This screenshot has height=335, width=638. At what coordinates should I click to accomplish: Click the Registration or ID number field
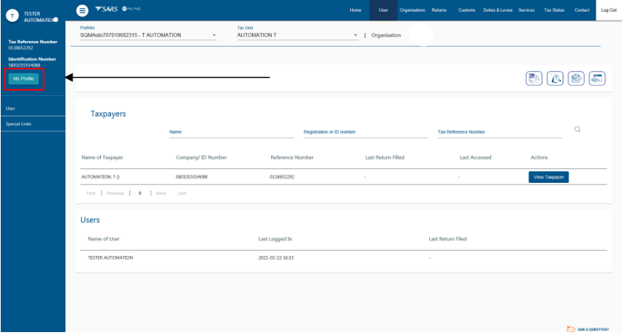(365, 132)
